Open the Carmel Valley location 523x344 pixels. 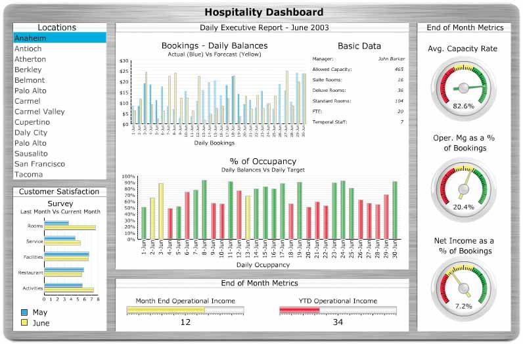click(x=59, y=112)
